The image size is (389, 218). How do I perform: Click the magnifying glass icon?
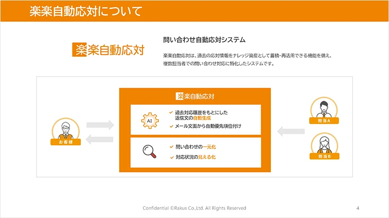click(x=149, y=152)
